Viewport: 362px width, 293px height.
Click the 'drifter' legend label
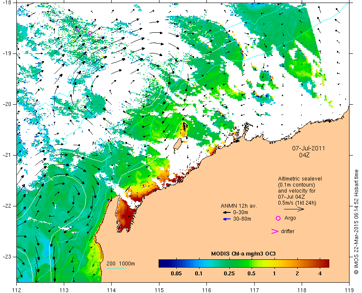[288, 231]
